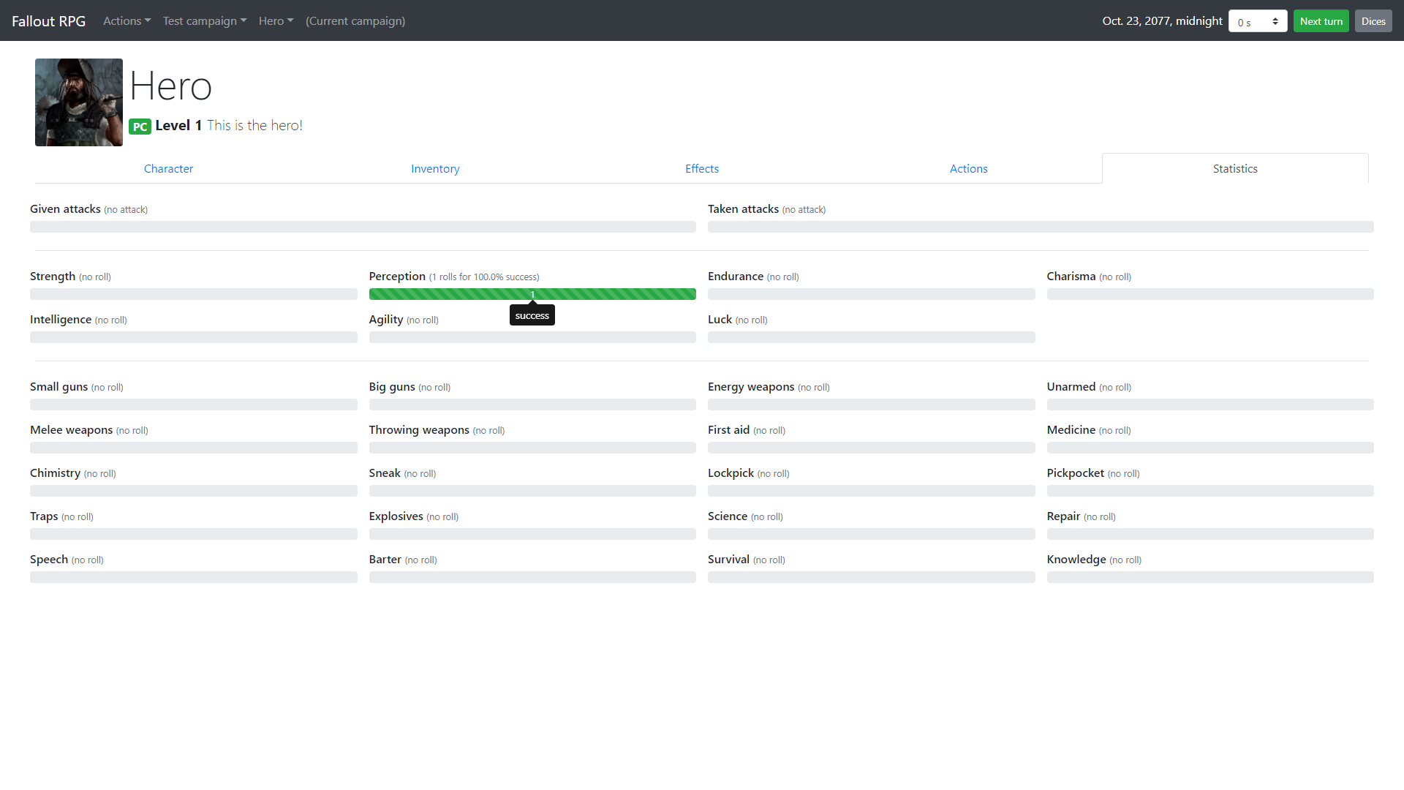Click the Fallout RPG brand link
The width and height of the screenshot is (1404, 790).
[x=48, y=21]
